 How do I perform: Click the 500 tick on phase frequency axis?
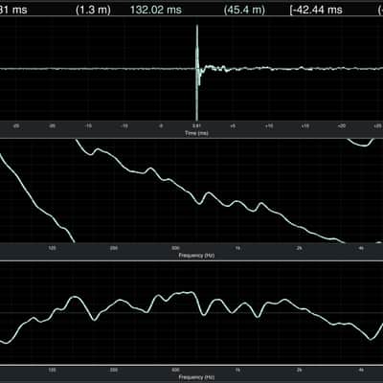click(175, 248)
